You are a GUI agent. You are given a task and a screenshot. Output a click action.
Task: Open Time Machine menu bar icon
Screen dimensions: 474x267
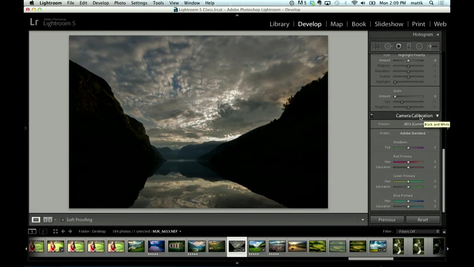[x=337, y=3]
